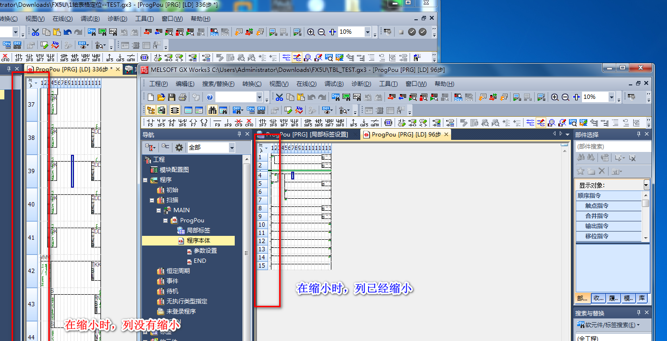This screenshot has width=667, height=341.
Task: Click the Print icon in front window
Action: click(183, 97)
